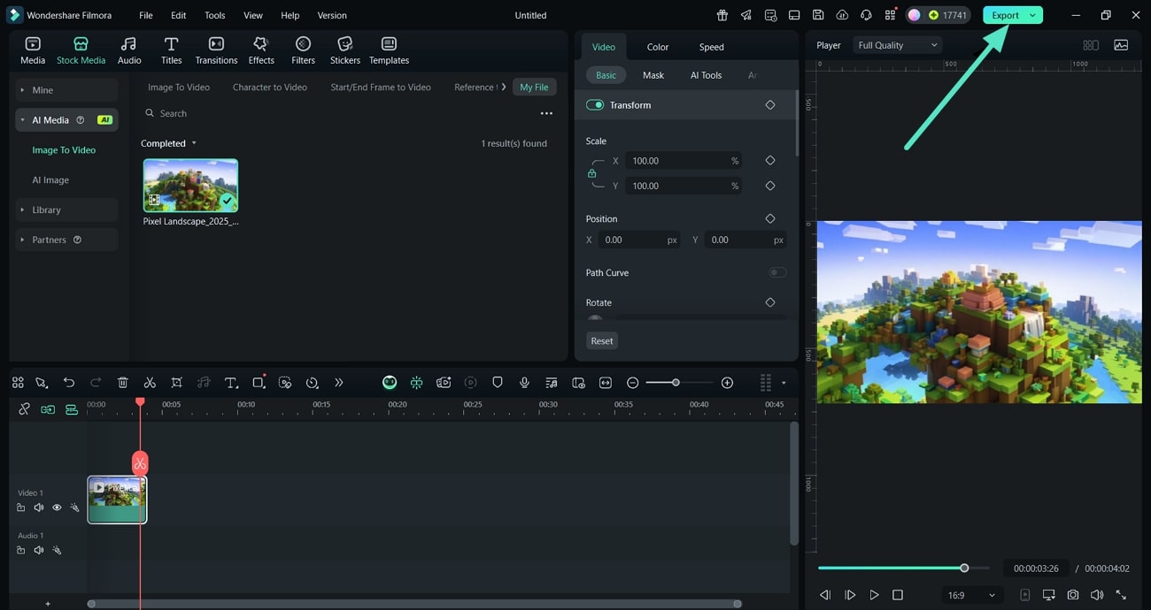
Task: Zoom out the timeline with minus button
Action: 632,383
